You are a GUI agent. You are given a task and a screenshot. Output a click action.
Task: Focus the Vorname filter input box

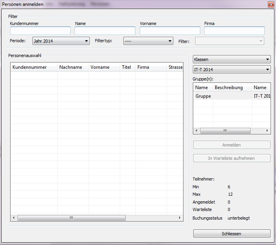tap(170, 31)
